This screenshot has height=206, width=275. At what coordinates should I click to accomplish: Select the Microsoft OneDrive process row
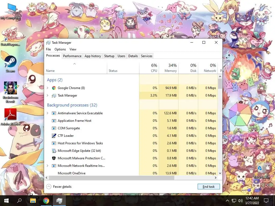coord(131,173)
